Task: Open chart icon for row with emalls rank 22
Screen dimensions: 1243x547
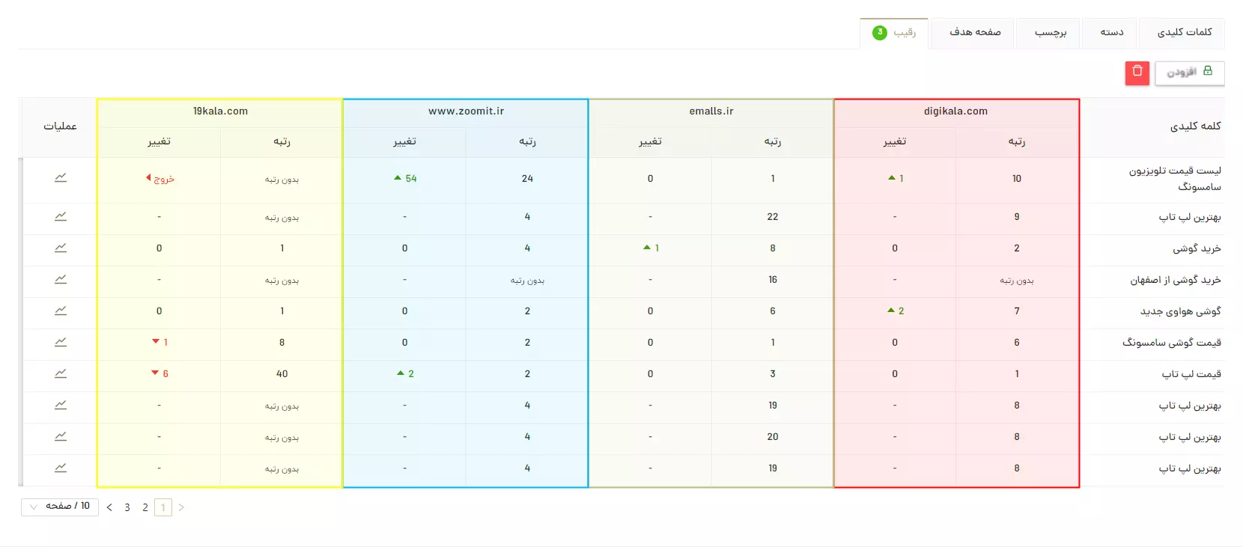Action: point(61,216)
